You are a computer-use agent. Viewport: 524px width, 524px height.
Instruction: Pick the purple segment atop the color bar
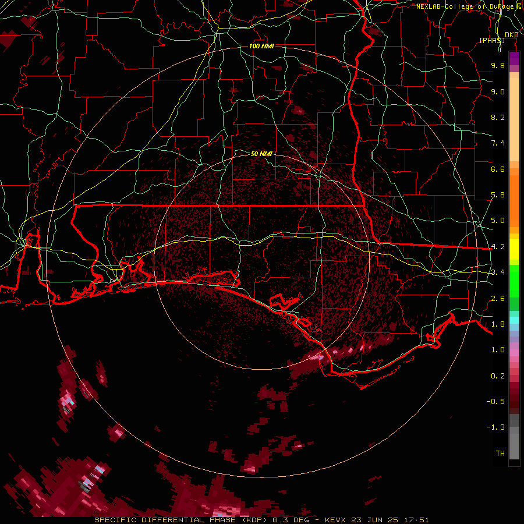coord(514,58)
